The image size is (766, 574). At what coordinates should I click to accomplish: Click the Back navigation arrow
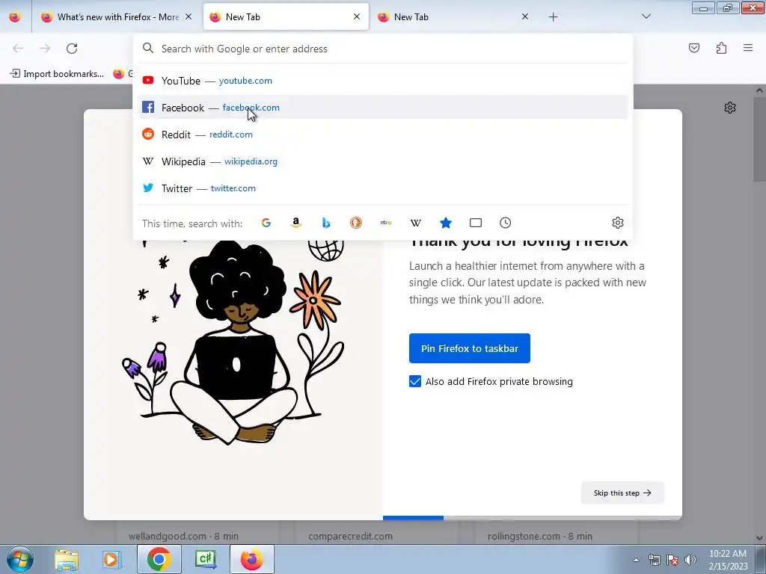coord(18,49)
